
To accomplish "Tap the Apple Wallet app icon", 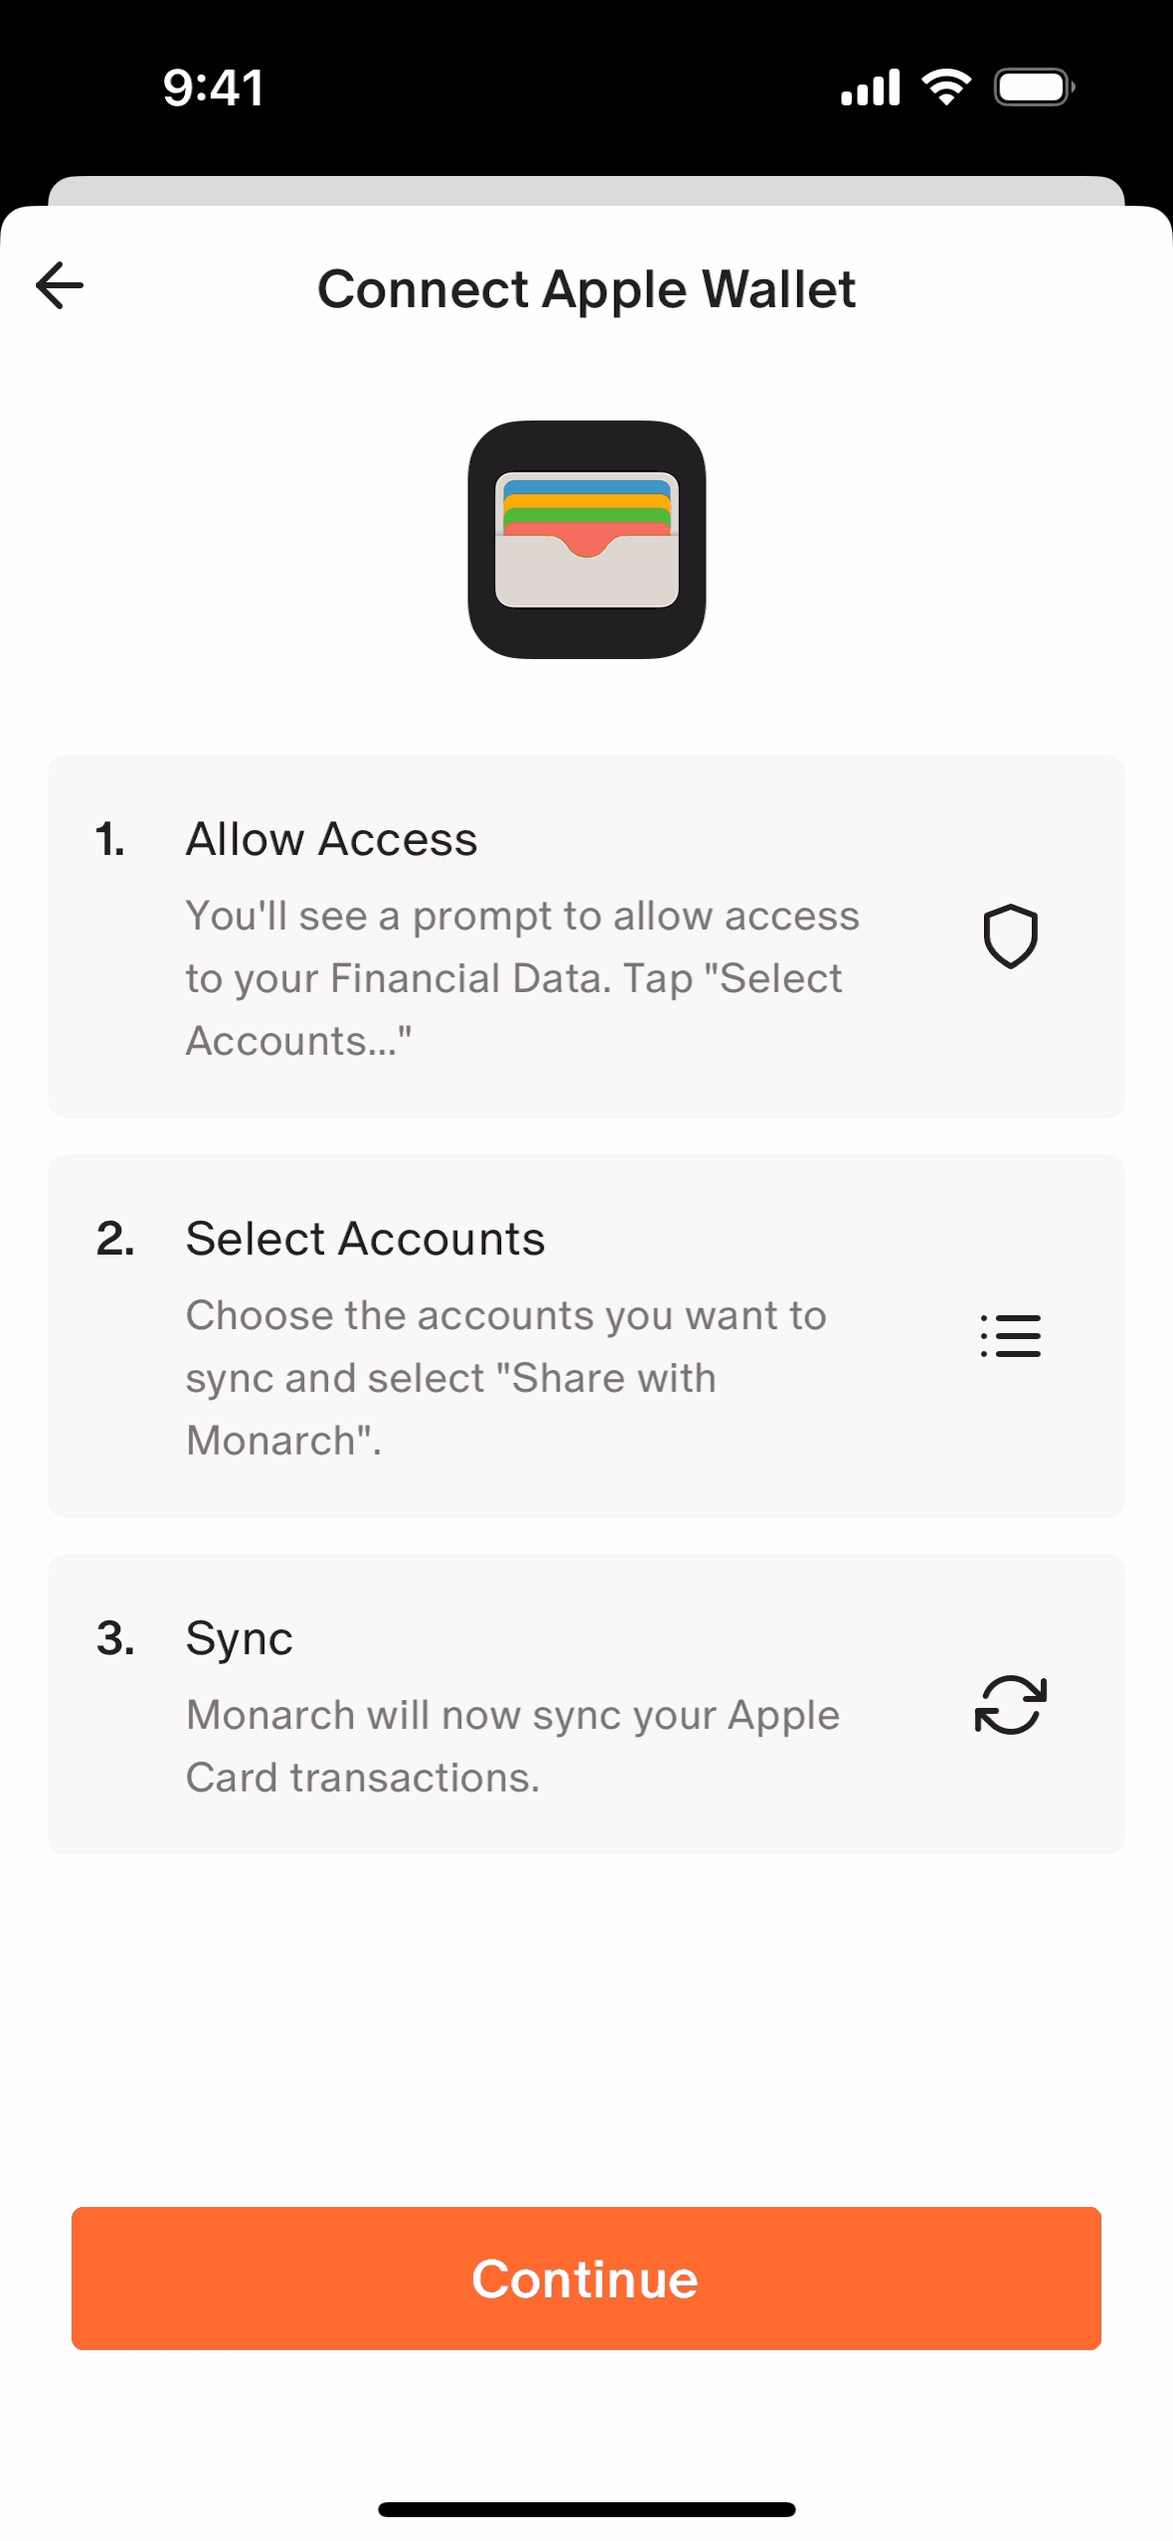I will click(586, 540).
